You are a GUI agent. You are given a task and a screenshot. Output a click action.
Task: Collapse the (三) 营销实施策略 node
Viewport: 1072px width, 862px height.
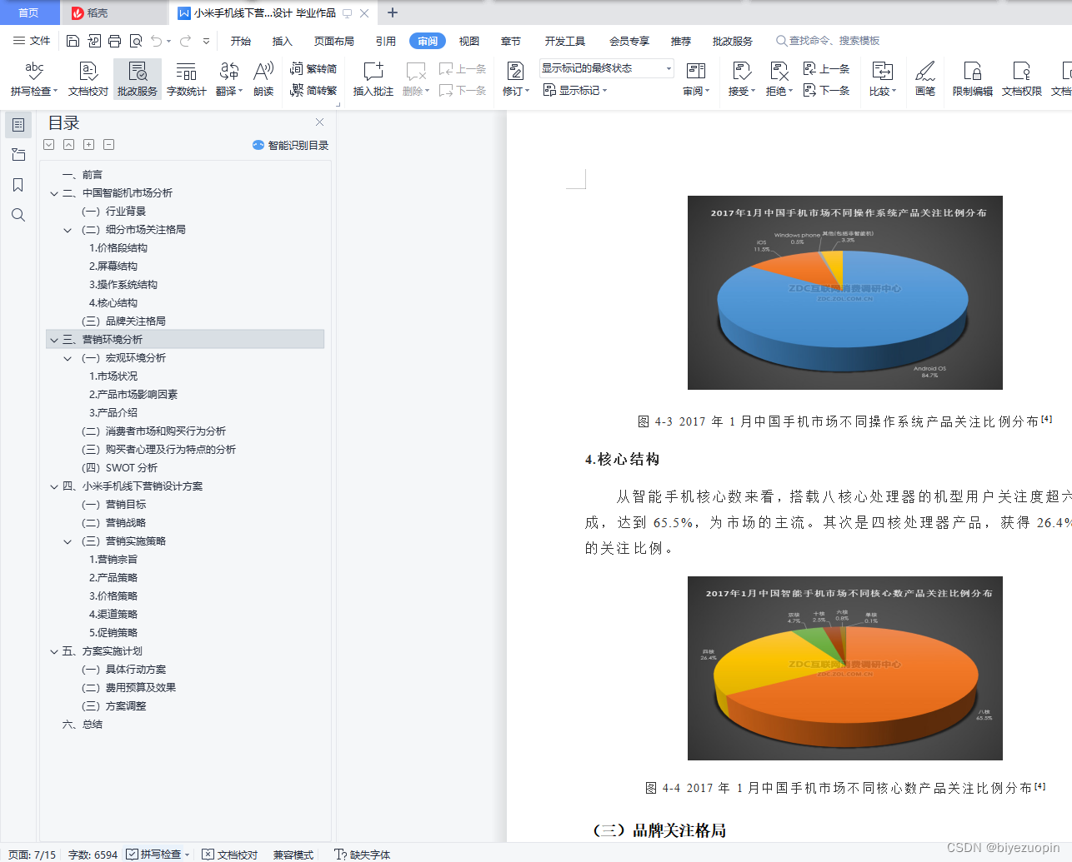tap(68, 541)
